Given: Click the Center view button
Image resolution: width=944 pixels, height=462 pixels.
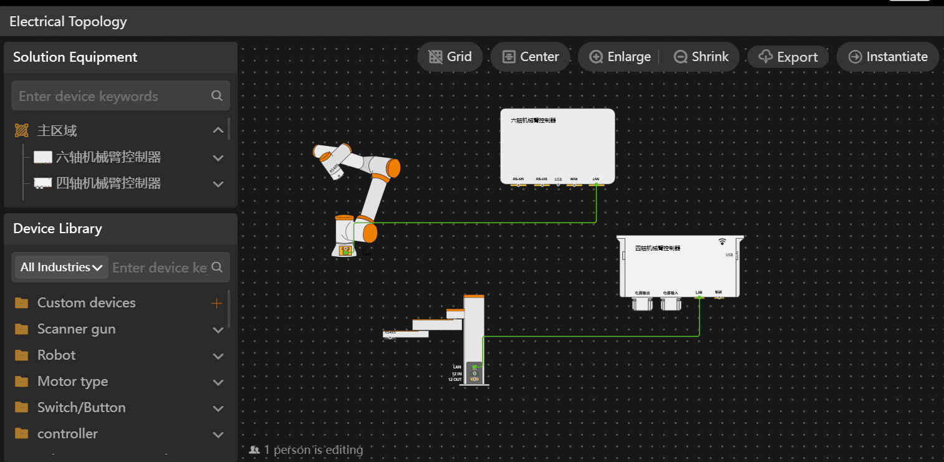Looking at the screenshot, I should tap(530, 57).
